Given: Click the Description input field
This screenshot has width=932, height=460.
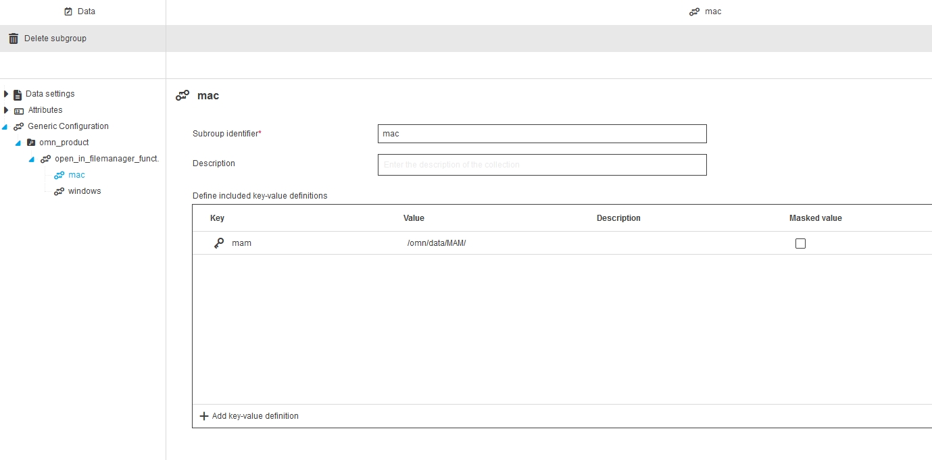Looking at the screenshot, I should point(541,165).
